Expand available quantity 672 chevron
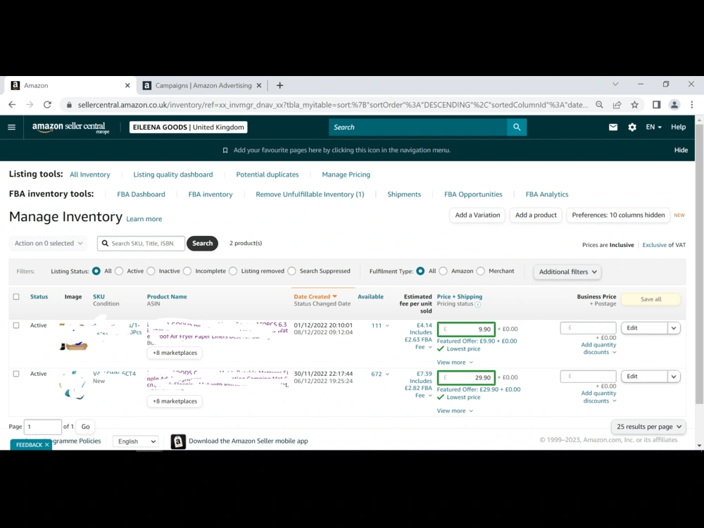 pos(387,374)
